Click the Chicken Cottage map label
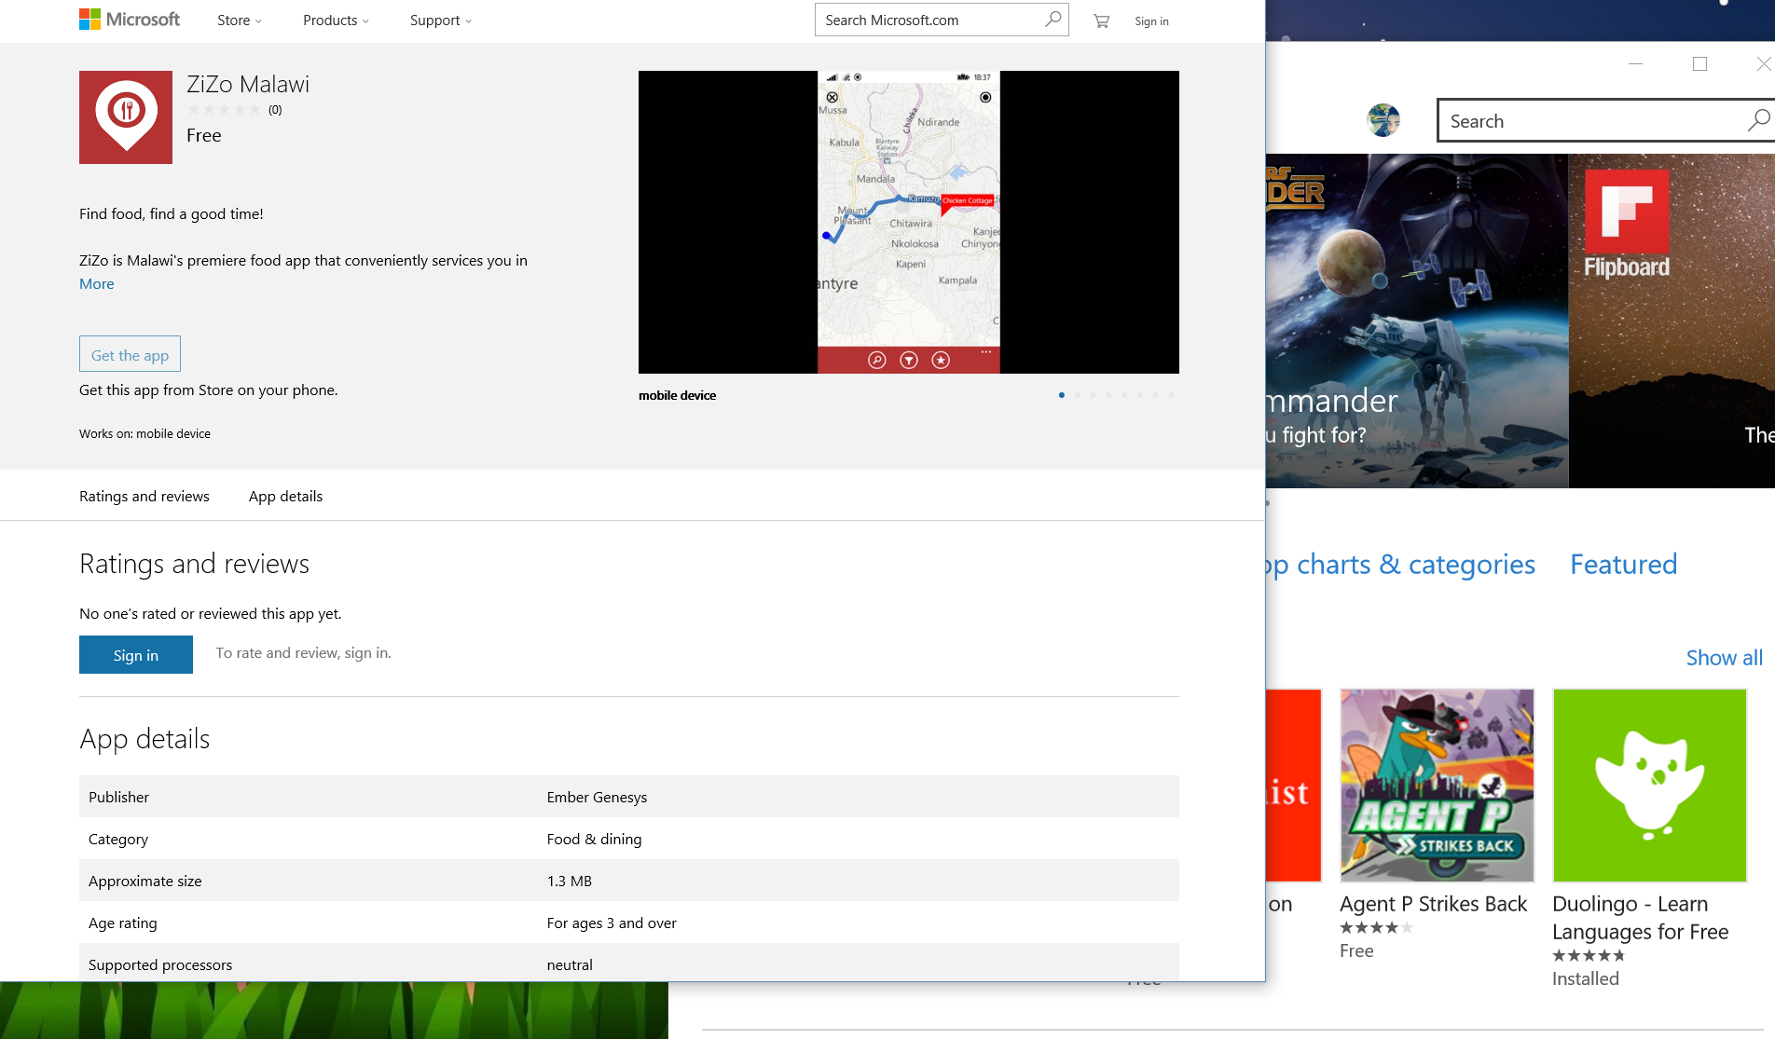The width and height of the screenshot is (1775, 1039). [968, 200]
